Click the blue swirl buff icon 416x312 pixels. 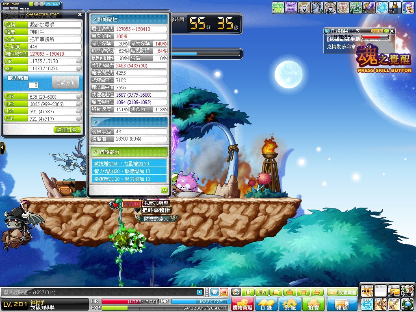point(382,7)
